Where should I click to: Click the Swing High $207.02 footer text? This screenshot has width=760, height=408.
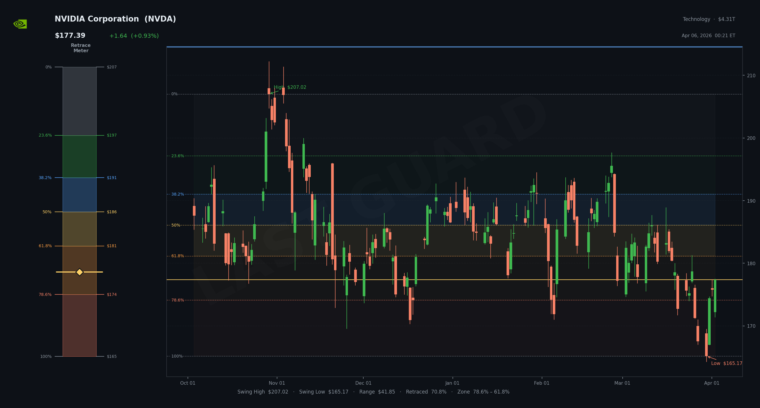[263, 392]
